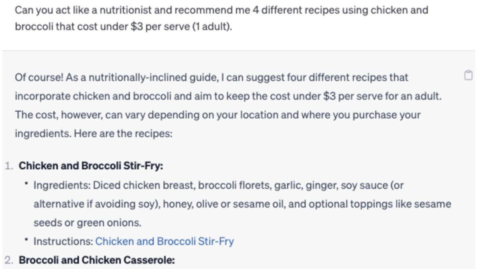Click 'incorporate chicken and broccoli' response line
Image resolution: width=477 pixels, height=269 pixels.
(x=228, y=96)
